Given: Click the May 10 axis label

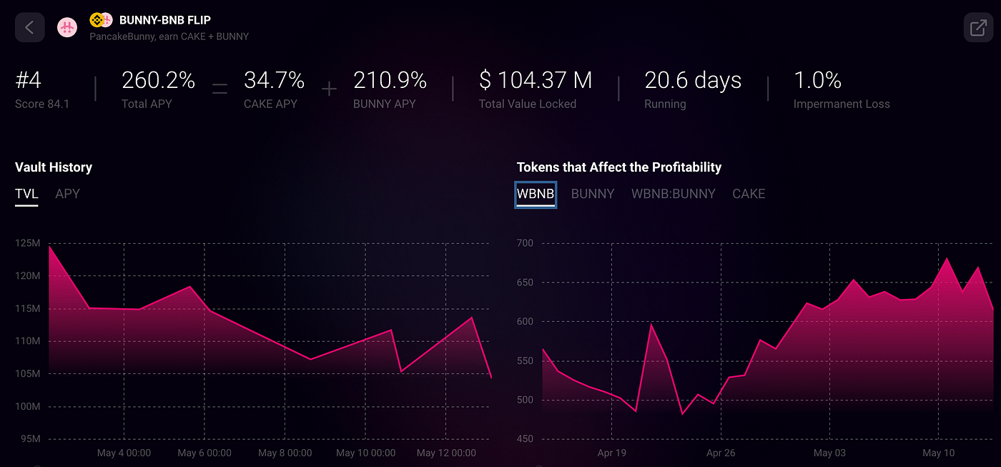Looking at the screenshot, I should click(939, 453).
